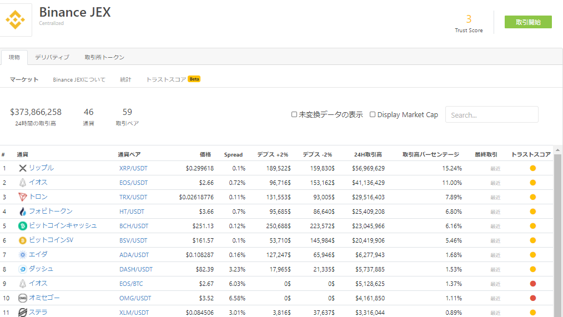Click the OmiseGO coin icon
This screenshot has width=563, height=317.
point(23,298)
